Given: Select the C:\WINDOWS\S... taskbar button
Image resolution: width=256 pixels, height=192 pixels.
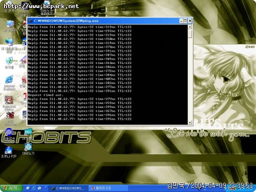Looking at the screenshot, I should pyautogui.click(x=68, y=188).
